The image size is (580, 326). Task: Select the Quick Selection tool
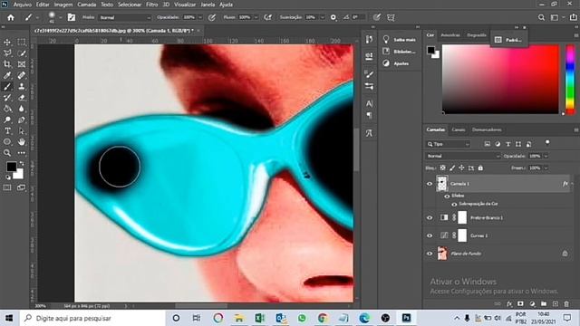click(x=22, y=53)
